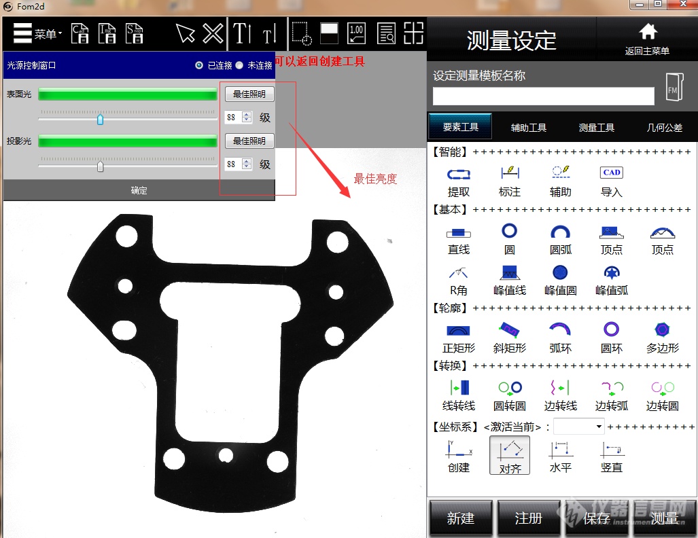Screen dimensions: 698x538
Task: Expand the 激活当前 coordinate system dropdown
Action: pyautogui.click(x=599, y=427)
